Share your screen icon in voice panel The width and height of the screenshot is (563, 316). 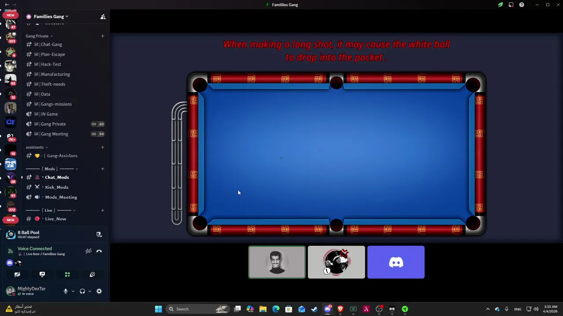click(42, 274)
